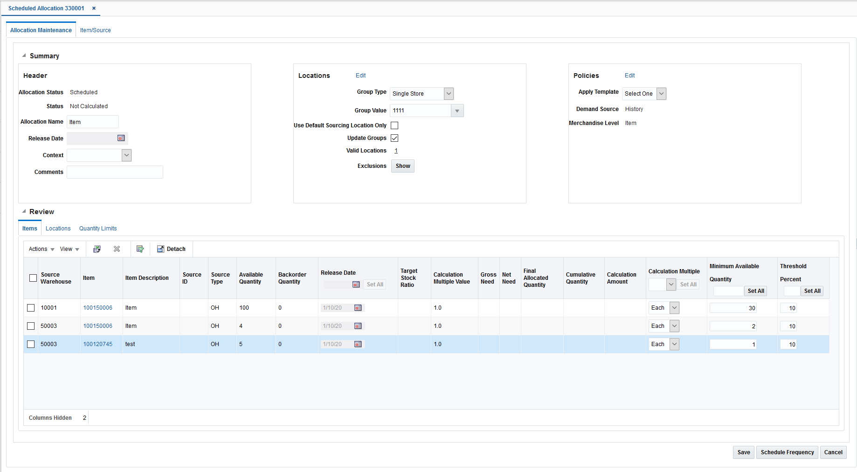Enable Use Default Sourcing Location Only
Viewport: 857px width, 472px height.
(394, 125)
